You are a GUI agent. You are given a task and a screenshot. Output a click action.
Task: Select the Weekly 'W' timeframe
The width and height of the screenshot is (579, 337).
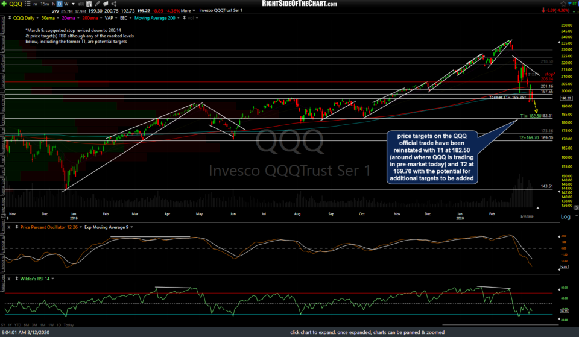[66, 4]
